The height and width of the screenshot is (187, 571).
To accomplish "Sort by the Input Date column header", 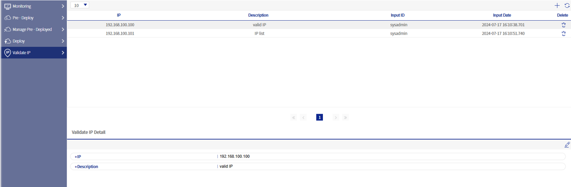I will click(x=502, y=15).
